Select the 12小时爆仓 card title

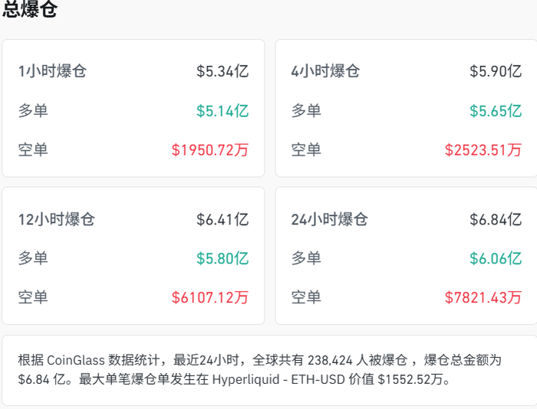57,220
